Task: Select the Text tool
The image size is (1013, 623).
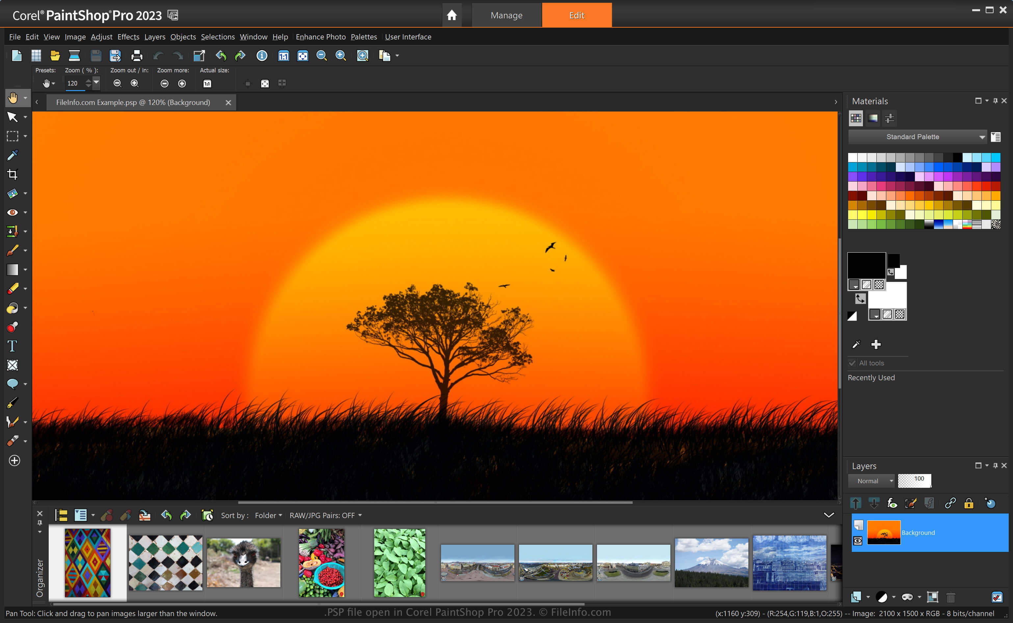Action: (x=13, y=346)
